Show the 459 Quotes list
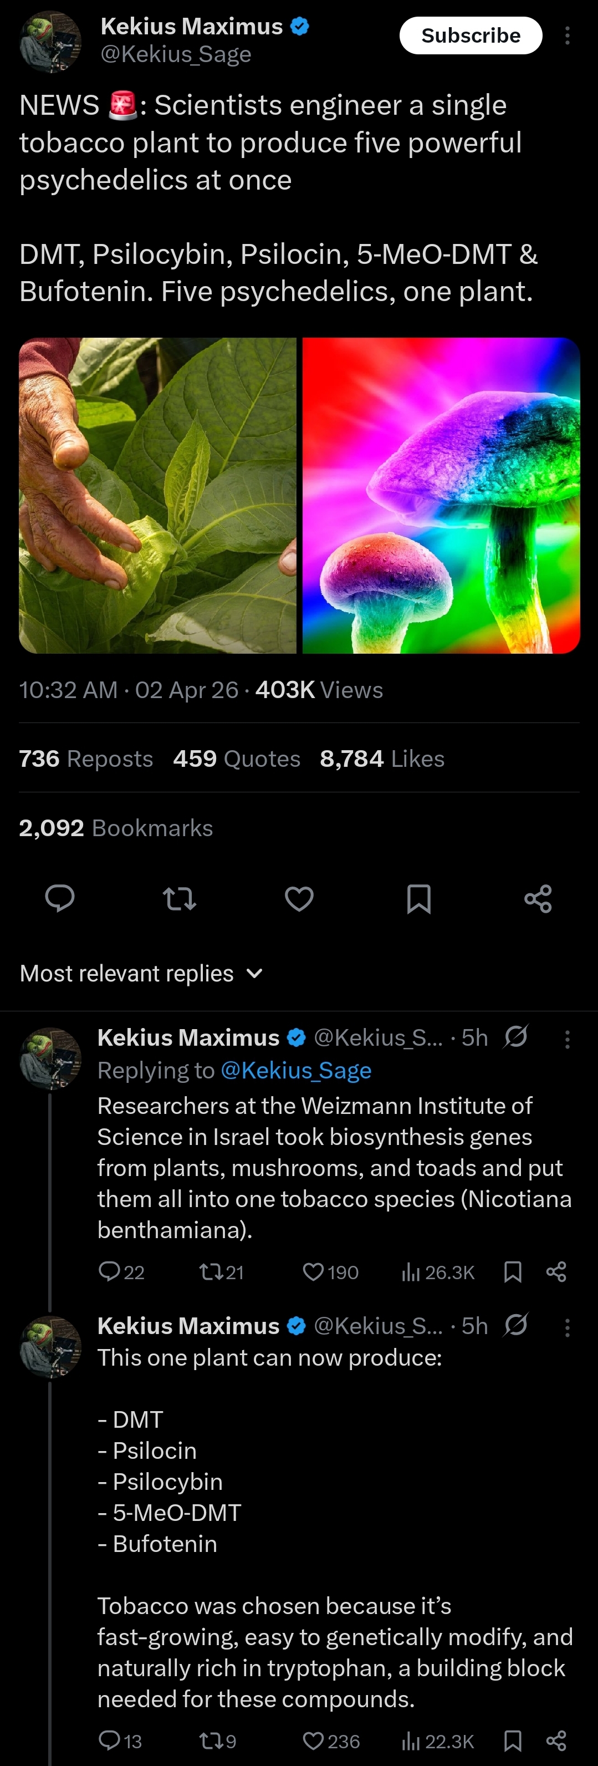 coord(236,758)
